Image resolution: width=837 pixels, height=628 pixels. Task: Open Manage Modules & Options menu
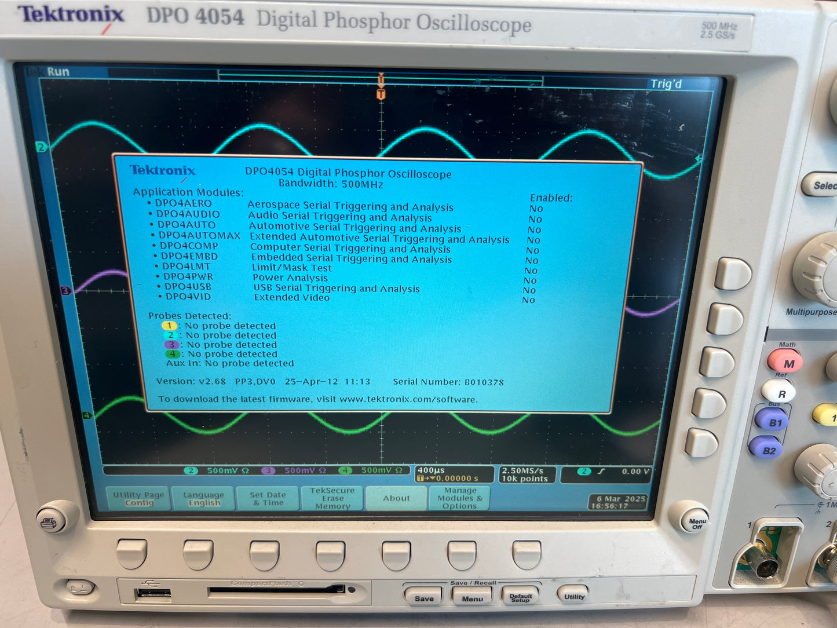(460, 498)
